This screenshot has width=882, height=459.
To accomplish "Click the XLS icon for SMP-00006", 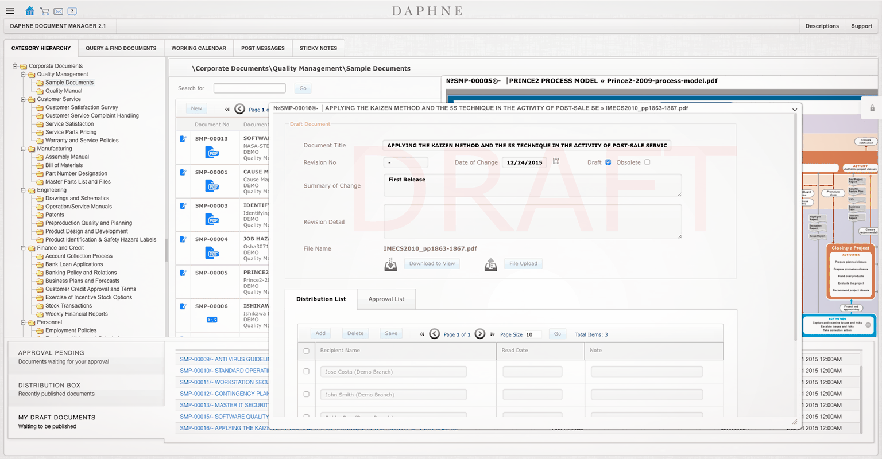I will click(x=212, y=320).
